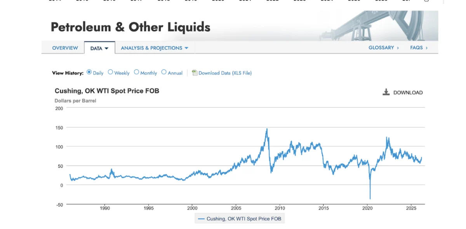
Task: Click the 2020 year label in the timeline
Action: pyautogui.click(x=368, y=208)
